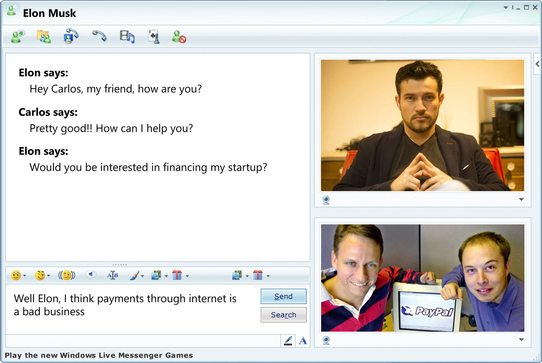Switch to handwriting input mode
The image size is (542, 363).
tap(288, 341)
